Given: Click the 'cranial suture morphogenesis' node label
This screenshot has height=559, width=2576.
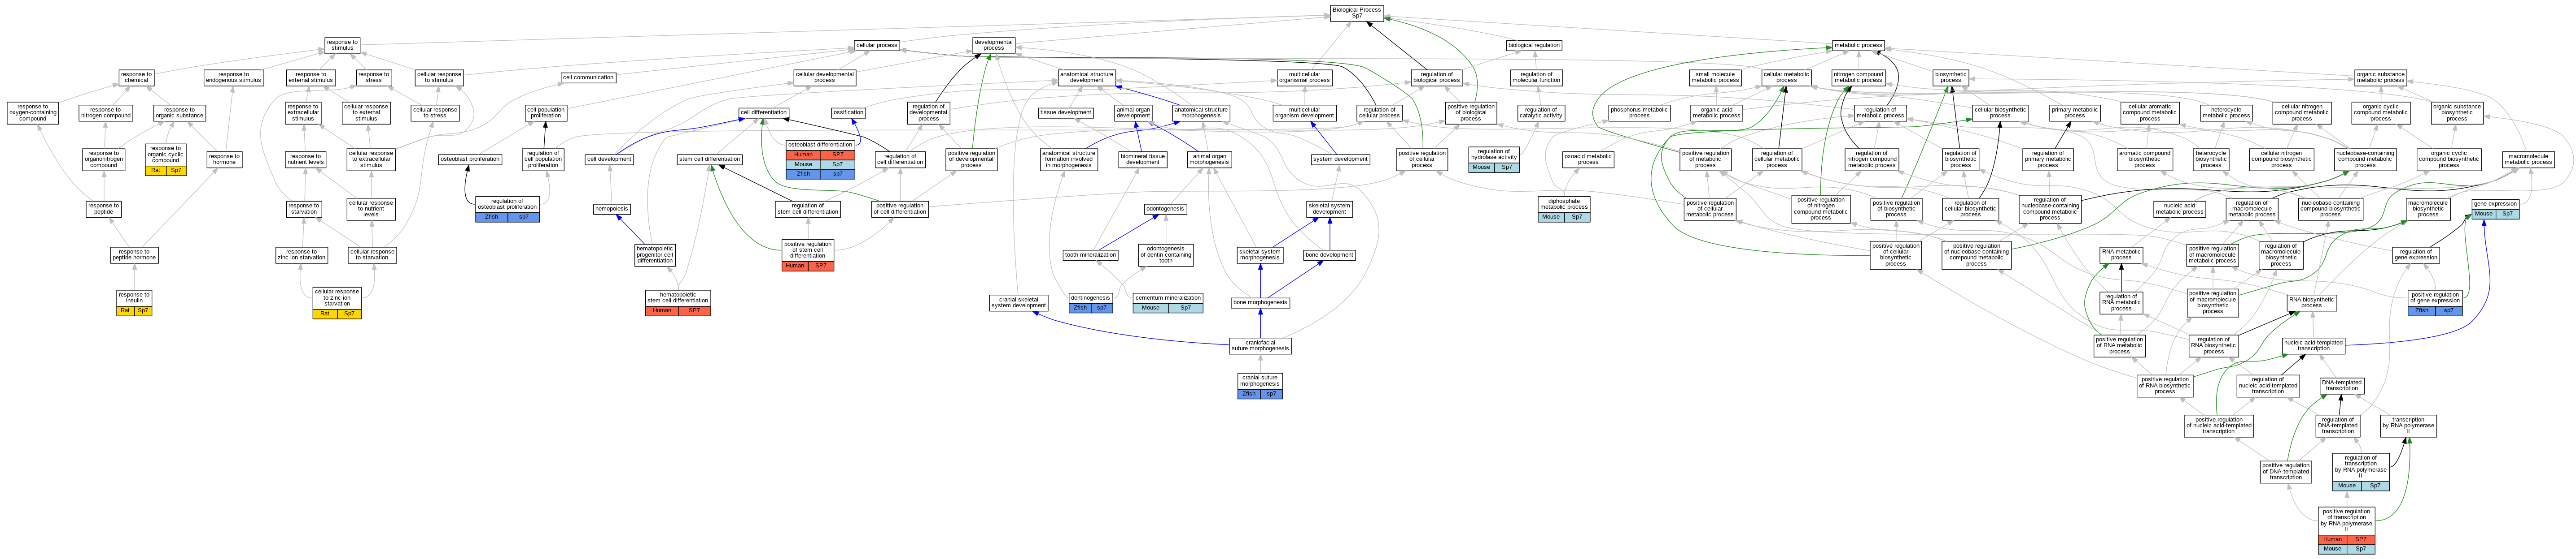Looking at the screenshot, I should coord(1259,381).
